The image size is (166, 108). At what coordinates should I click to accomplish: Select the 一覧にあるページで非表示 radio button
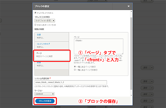tap(75, 70)
